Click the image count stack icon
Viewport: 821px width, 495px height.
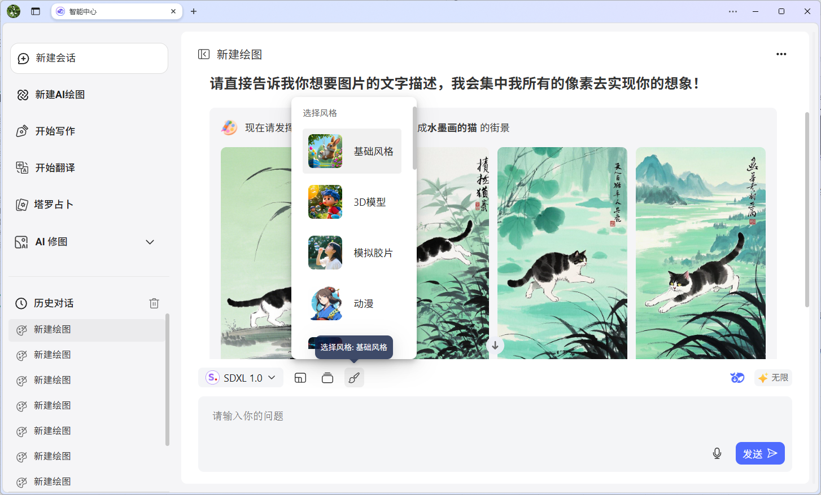[327, 378]
